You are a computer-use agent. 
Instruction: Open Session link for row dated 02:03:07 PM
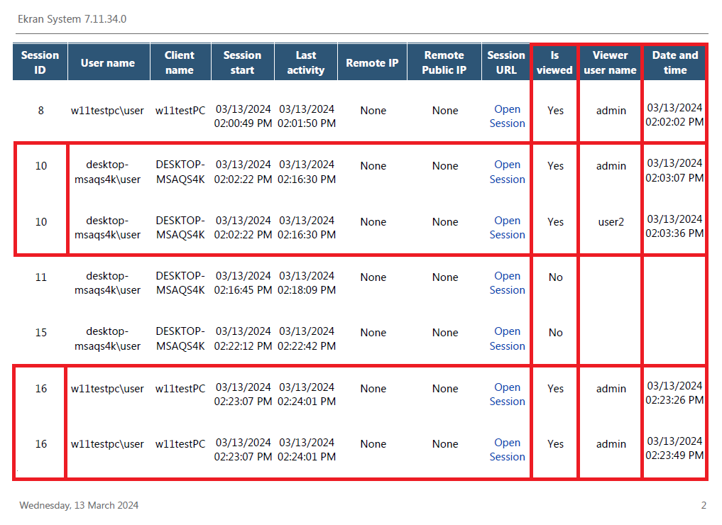(x=507, y=172)
